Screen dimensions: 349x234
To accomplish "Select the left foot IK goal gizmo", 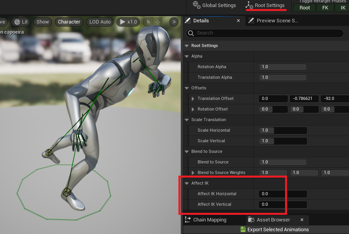I will 66,192.
